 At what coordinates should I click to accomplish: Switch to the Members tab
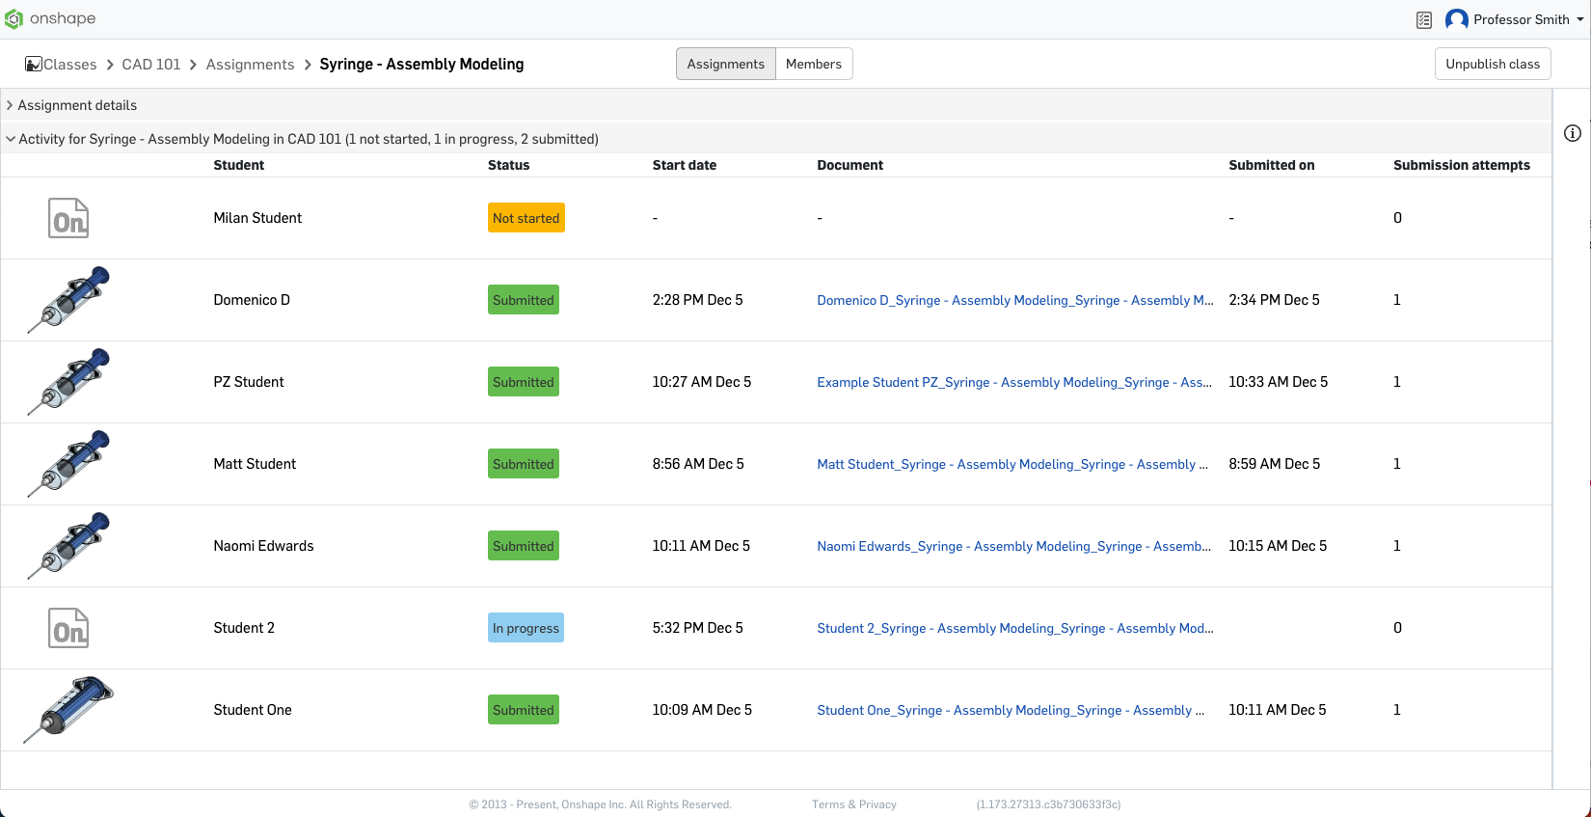[814, 64]
